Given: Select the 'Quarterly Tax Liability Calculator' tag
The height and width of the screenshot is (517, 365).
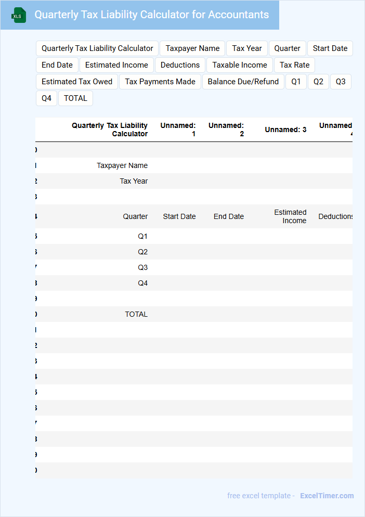Looking at the screenshot, I should coord(97,48).
